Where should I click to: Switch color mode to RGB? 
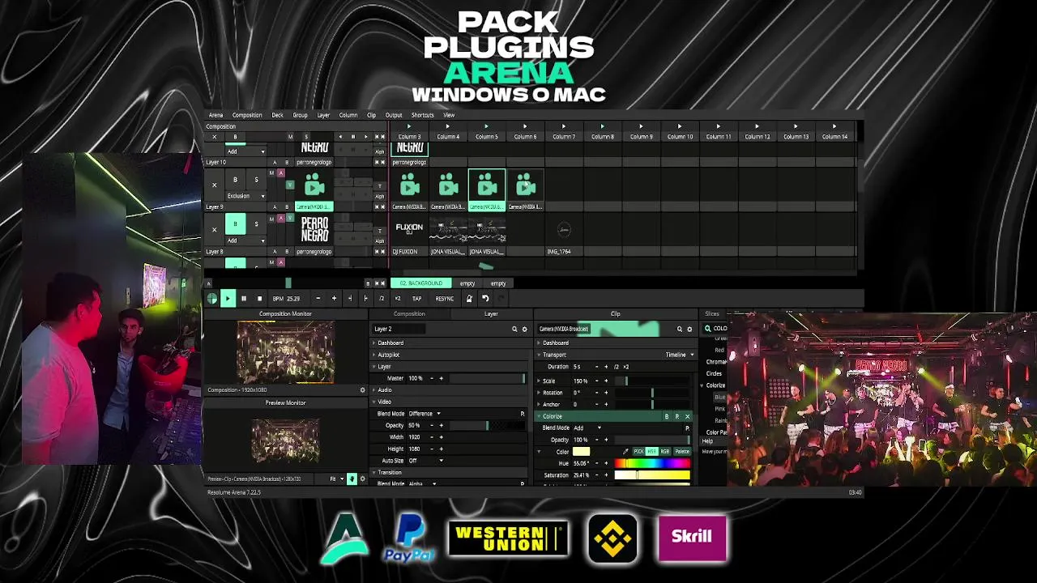pyautogui.click(x=664, y=451)
